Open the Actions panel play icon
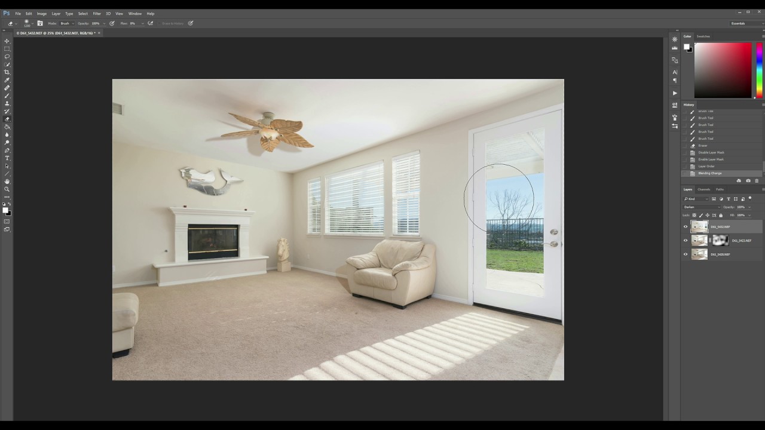The image size is (765, 430). click(x=675, y=93)
